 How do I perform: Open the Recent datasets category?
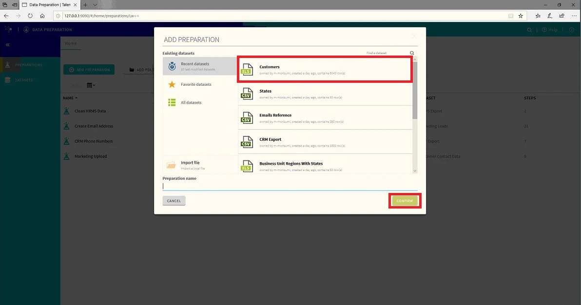(200, 66)
